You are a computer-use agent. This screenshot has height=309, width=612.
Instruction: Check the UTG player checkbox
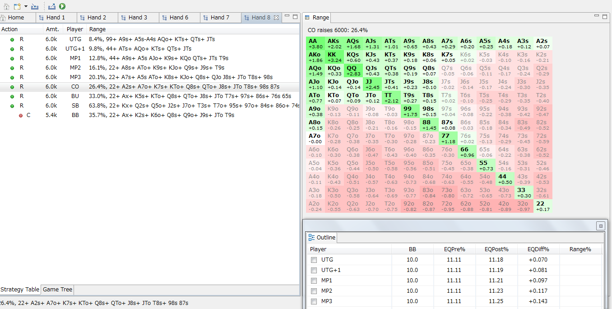(314, 260)
